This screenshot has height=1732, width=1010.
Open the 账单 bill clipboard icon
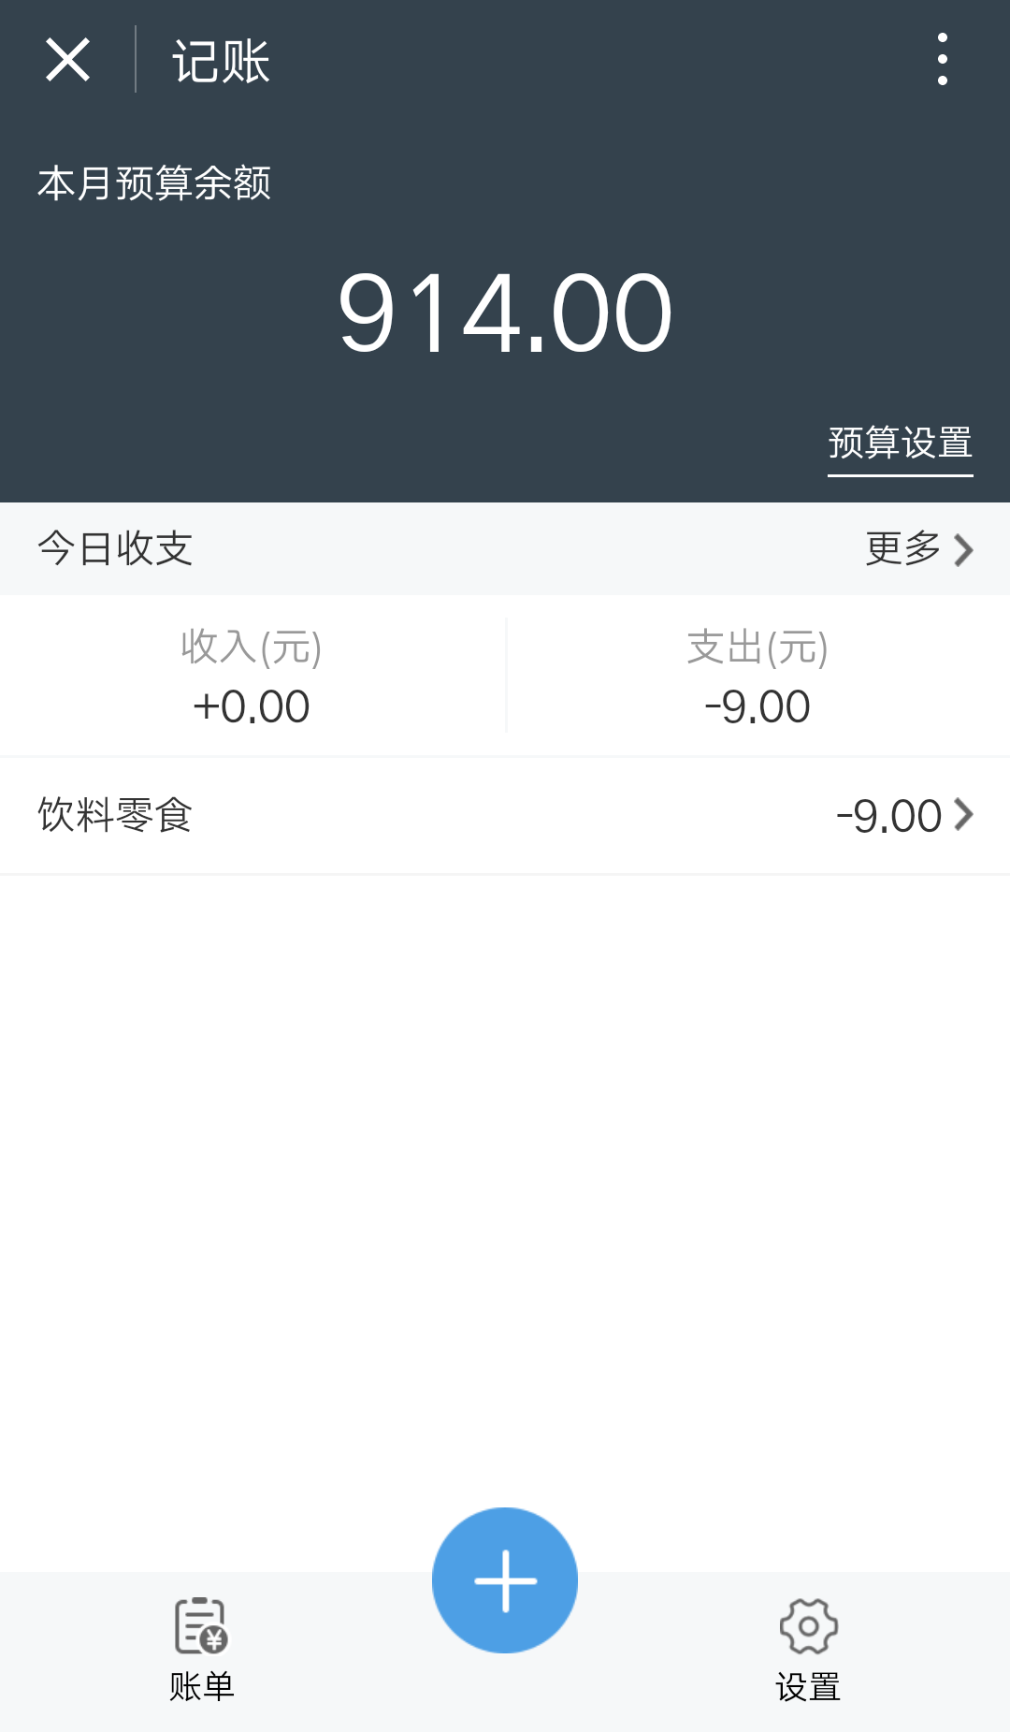click(201, 1626)
